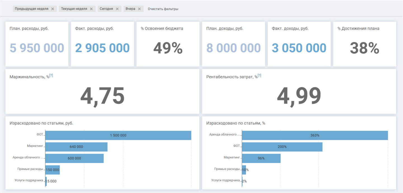This screenshot has height=193, width=403.
Task: Click the Факт. расходы 2 905 000 card
Action: pos(102,44)
